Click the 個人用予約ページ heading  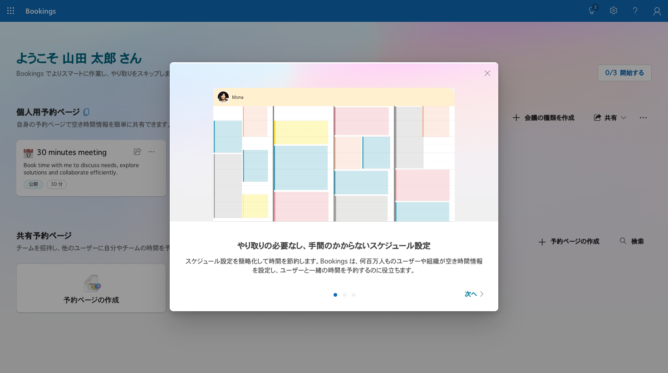pos(48,112)
